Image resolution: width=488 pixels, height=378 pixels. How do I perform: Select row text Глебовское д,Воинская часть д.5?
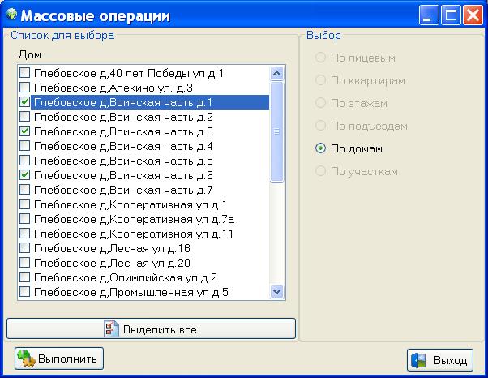pyautogui.click(x=123, y=161)
